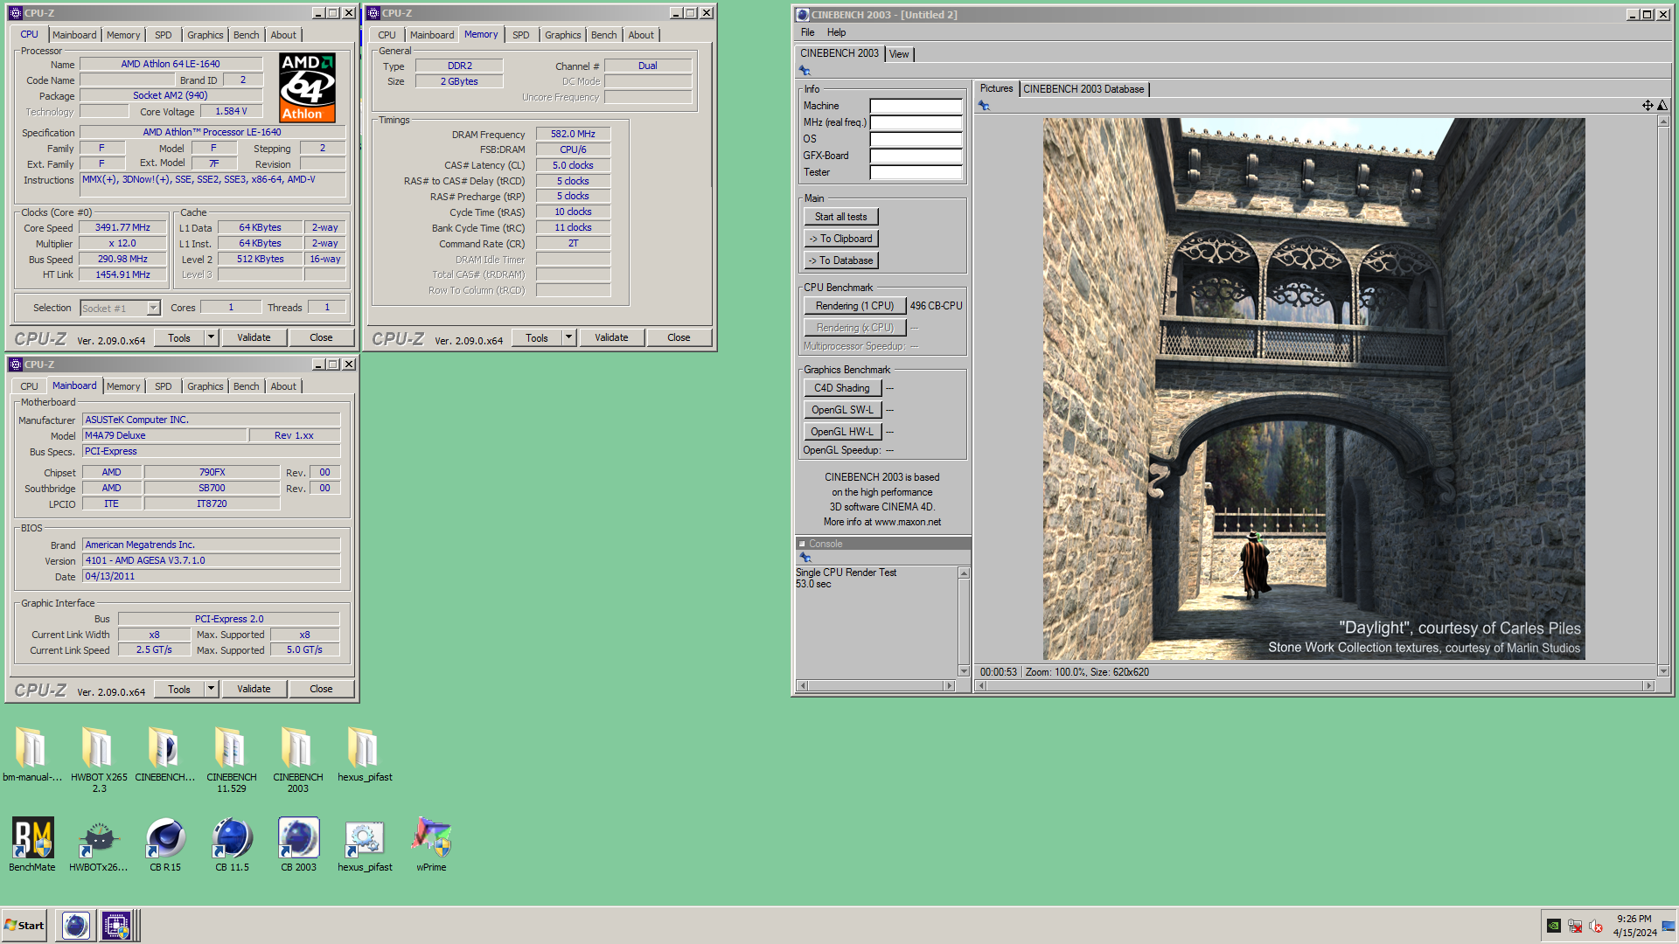Click the 496 CB-CPU score text
Screen dimensions: 1679x944
[x=936, y=306]
